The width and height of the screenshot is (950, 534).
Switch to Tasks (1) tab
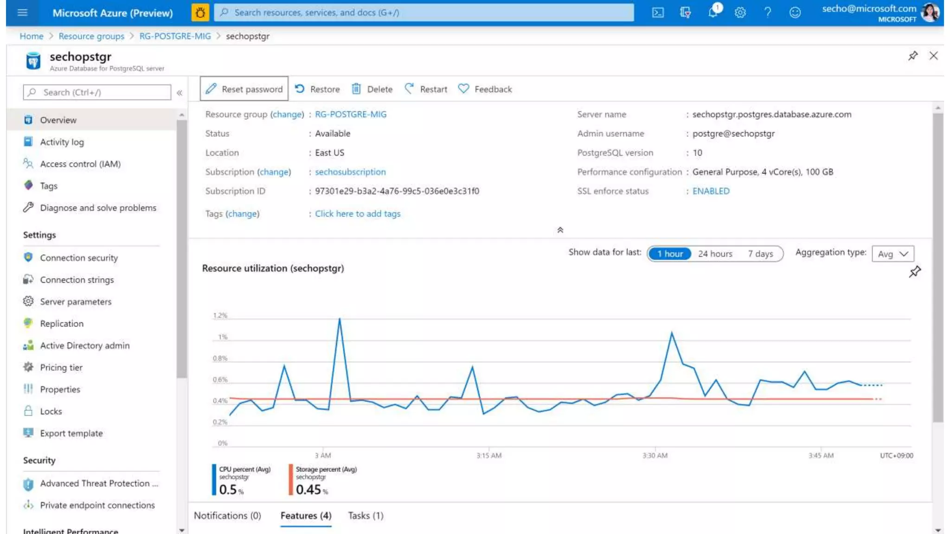click(366, 516)
